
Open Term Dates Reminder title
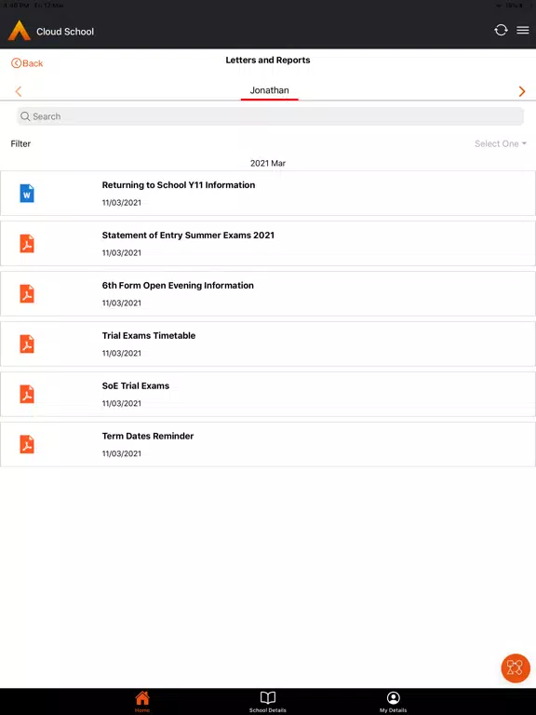[148, 436]
